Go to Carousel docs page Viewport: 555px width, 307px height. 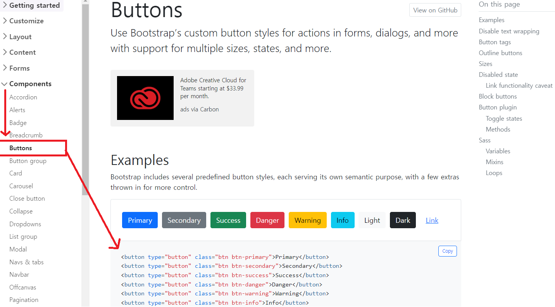click(21, 186)
